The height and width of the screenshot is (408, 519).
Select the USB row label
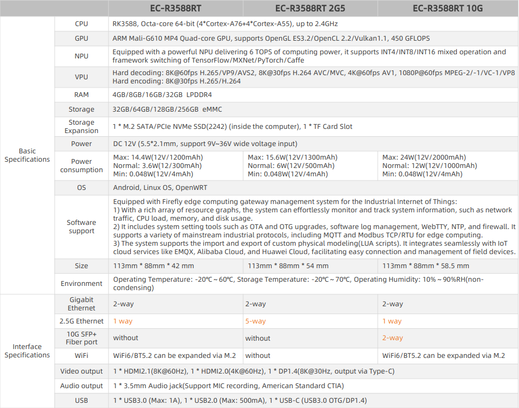(x=81, y=401)
